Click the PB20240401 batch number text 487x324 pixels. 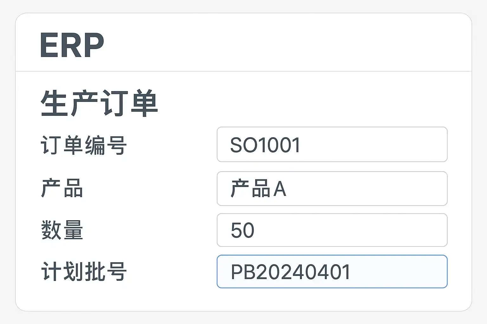pyautogui.click(x=290, y=272)
